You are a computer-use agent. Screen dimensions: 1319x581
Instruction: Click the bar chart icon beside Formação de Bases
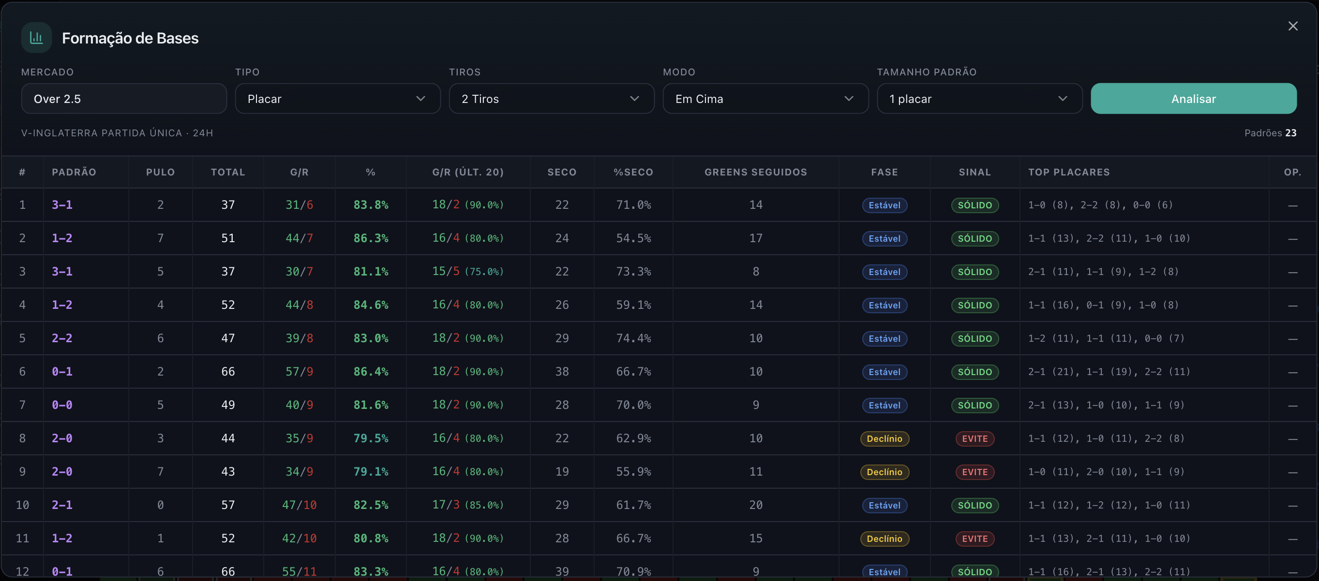click(36, 37)
